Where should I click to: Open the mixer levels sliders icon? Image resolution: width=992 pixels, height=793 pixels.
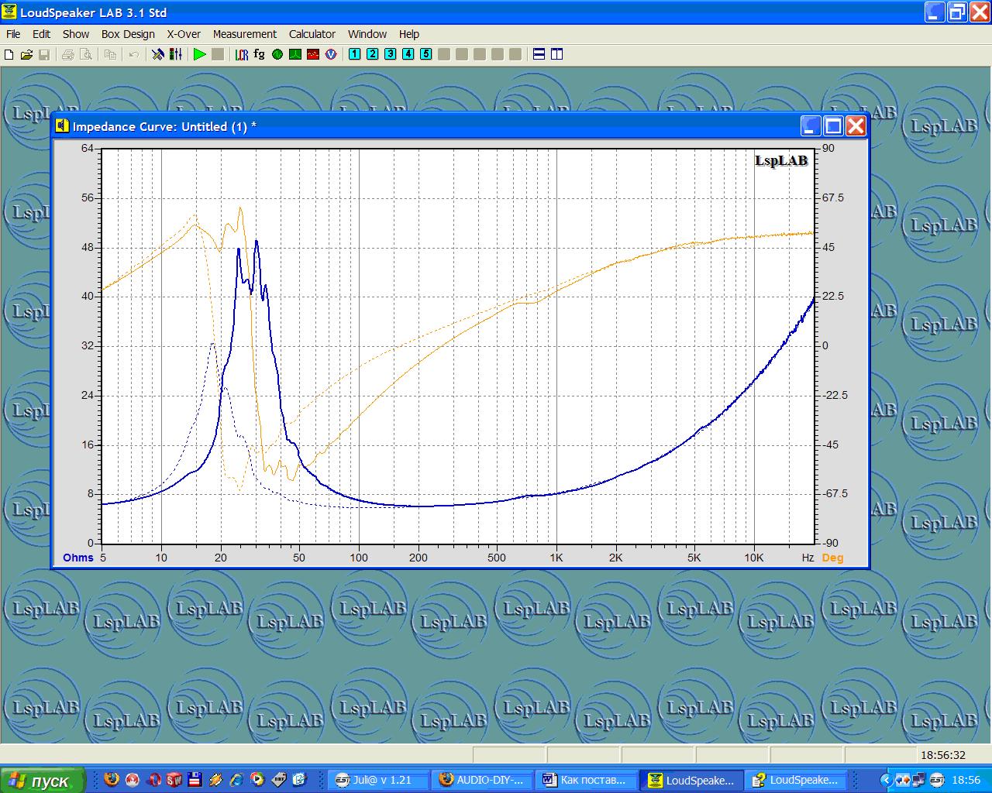tap(176, 54)
